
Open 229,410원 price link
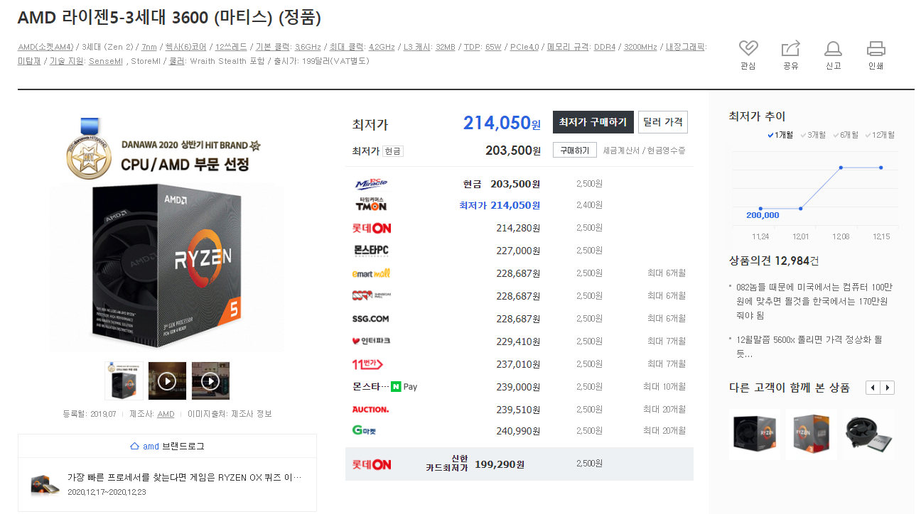click(518, 341)
